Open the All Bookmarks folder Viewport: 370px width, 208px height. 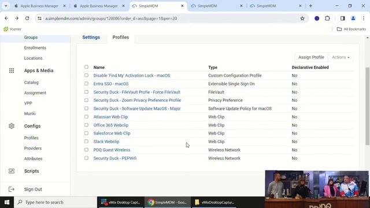(x=351, y=29)
